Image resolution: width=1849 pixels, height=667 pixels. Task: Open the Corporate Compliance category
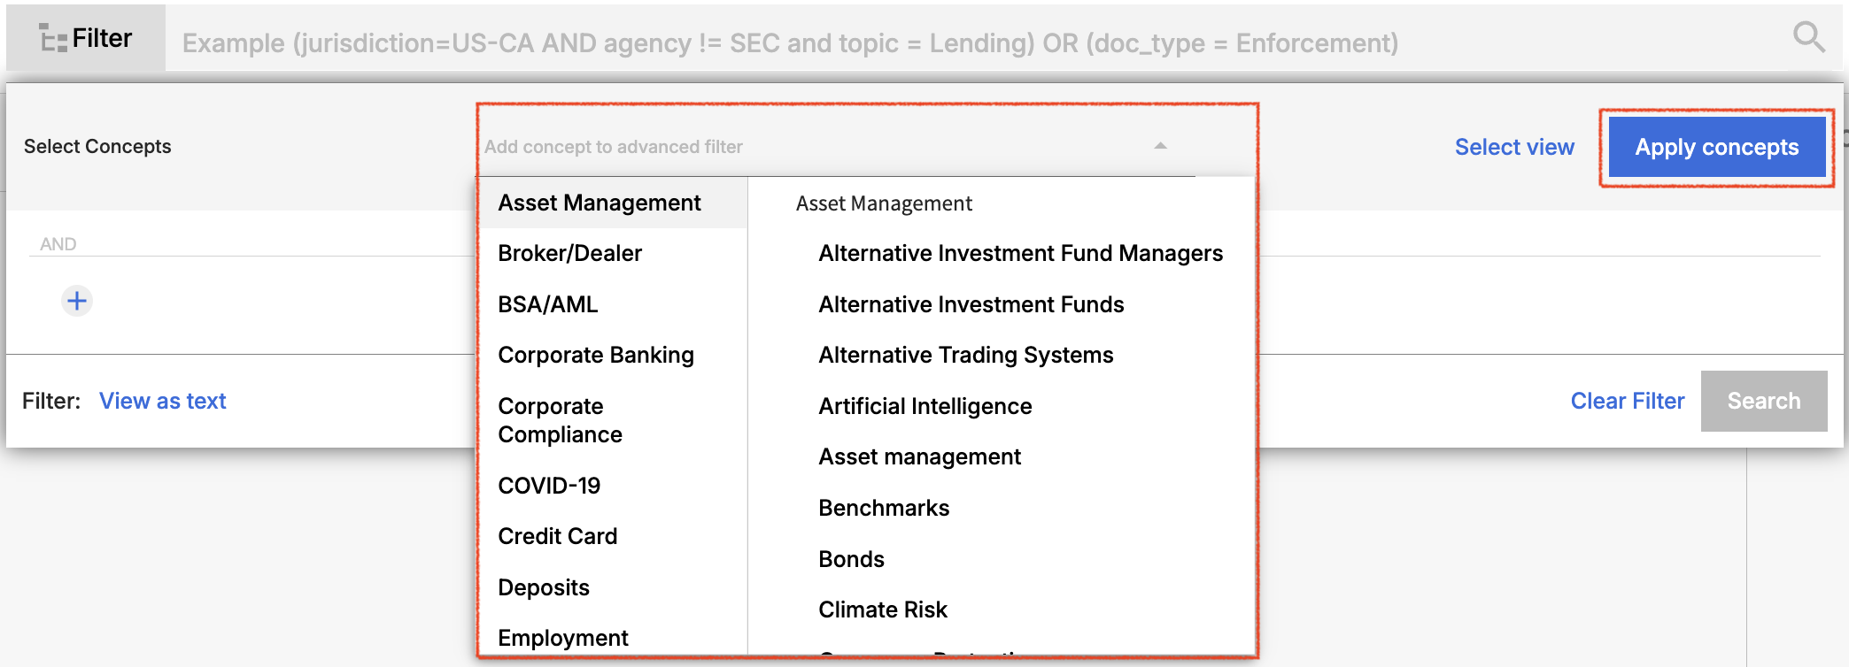coord(561,420)
